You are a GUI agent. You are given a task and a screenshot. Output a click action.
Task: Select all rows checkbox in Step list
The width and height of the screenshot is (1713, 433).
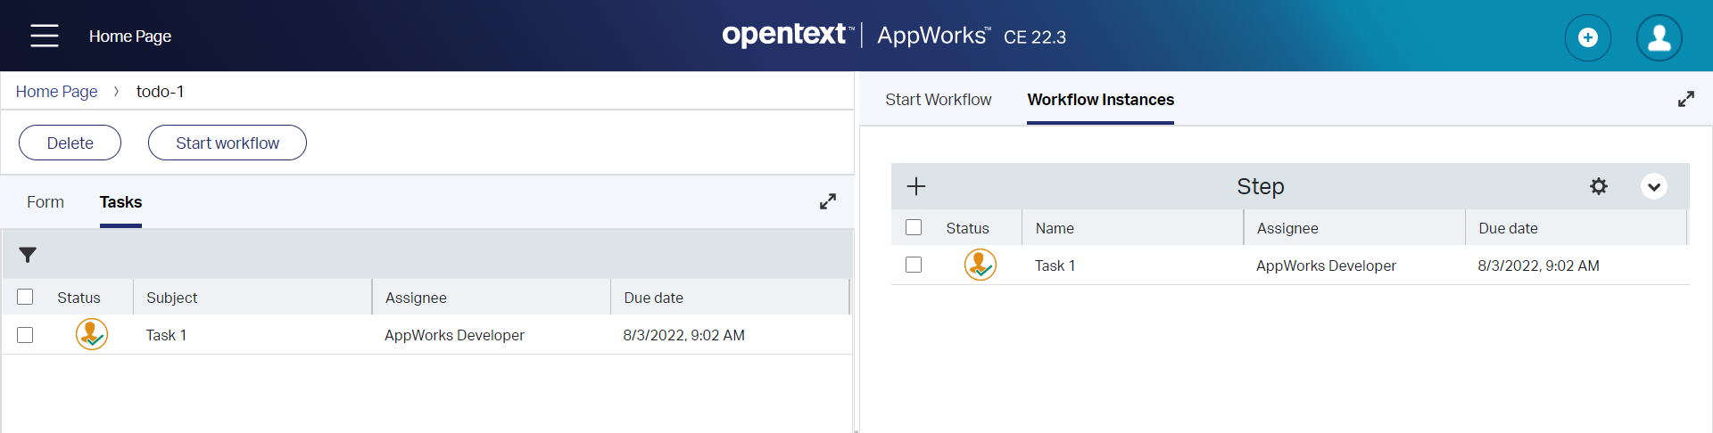click(x=914, y=227)
